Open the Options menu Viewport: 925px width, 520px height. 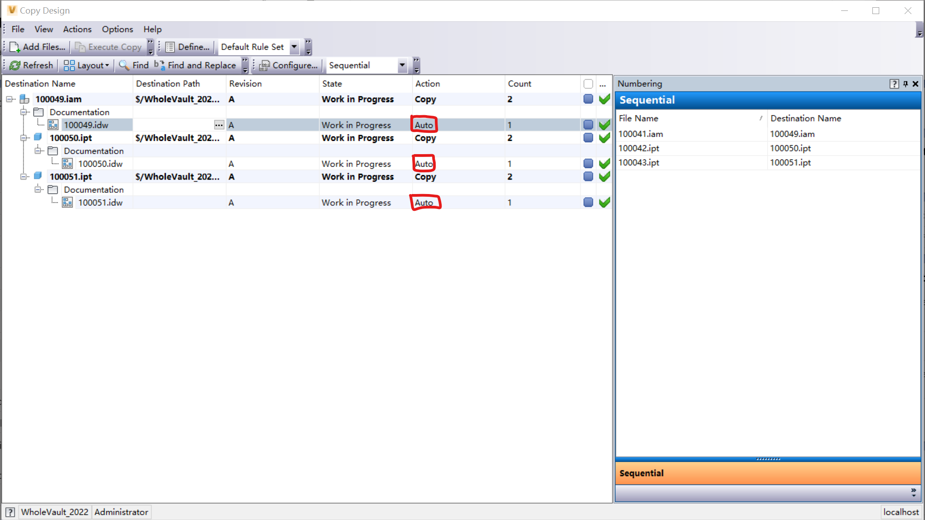(117, 29)
